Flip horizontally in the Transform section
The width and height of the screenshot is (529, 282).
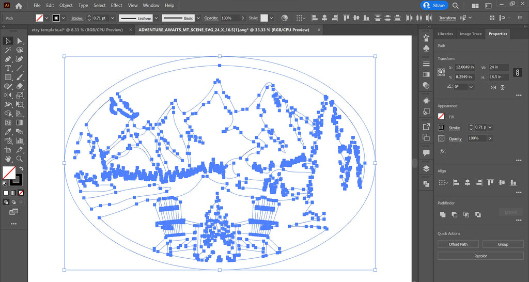pyautogui.click(x=493, y=87)
